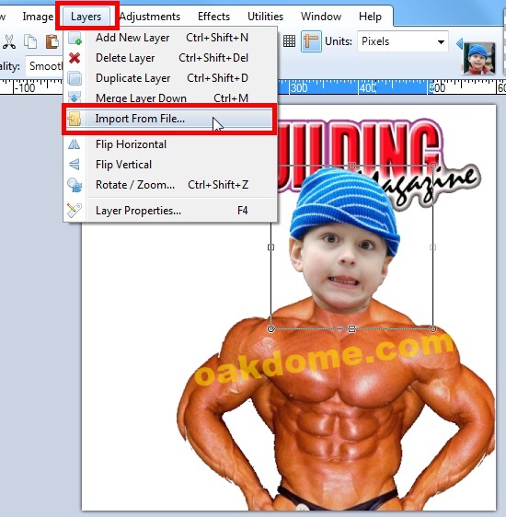Screen dimensions: 506x517
Task: Click the Add New Layer icon
Action: (75, 39)
